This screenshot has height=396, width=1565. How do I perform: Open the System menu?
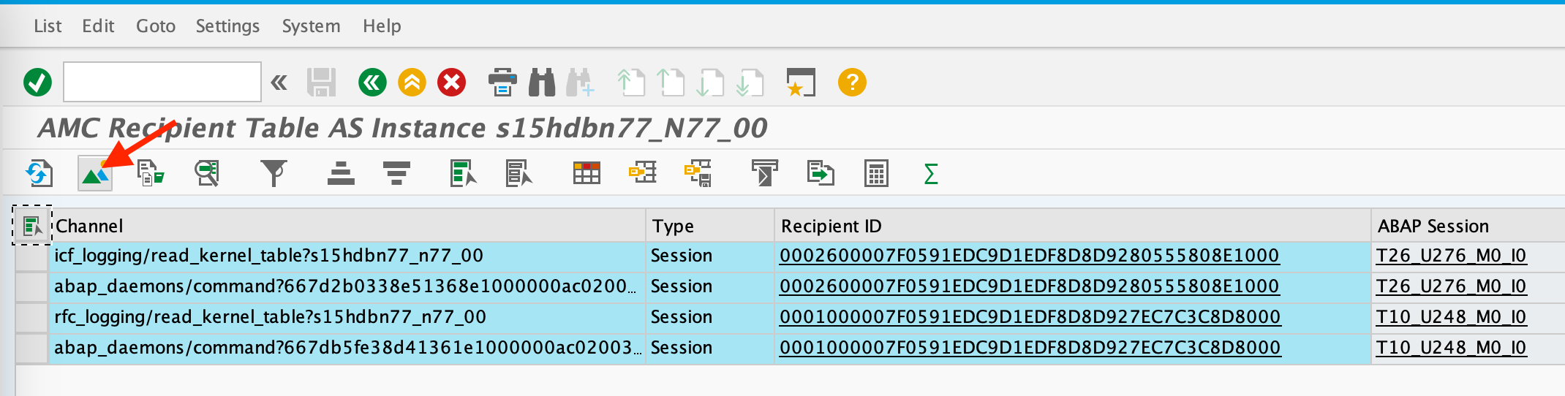point(311,26)
